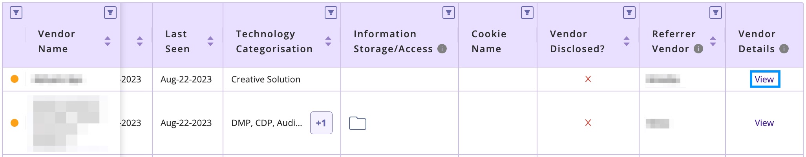
Task: Expand the +1 extra categories badge
Action: [321, 123]
